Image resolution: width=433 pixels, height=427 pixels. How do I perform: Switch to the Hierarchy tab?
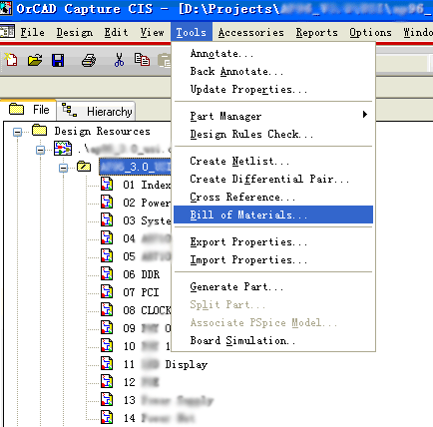tap(97, 111)
